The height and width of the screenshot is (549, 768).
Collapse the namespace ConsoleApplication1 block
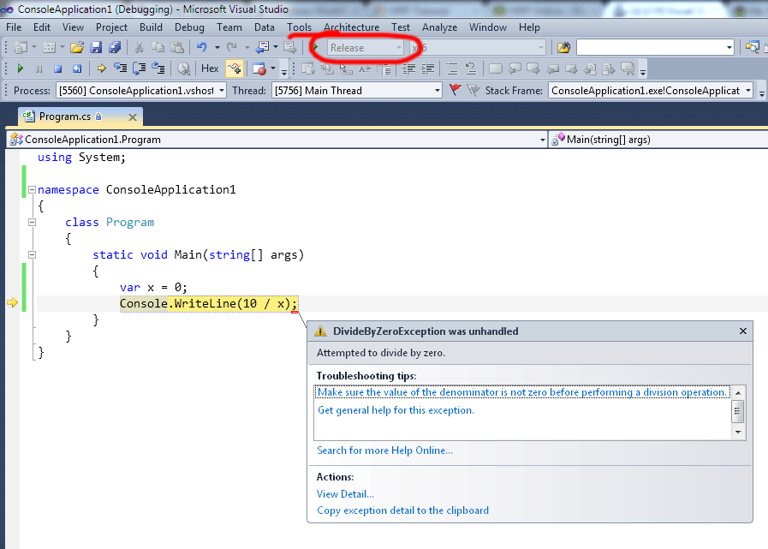coord(32,189)
